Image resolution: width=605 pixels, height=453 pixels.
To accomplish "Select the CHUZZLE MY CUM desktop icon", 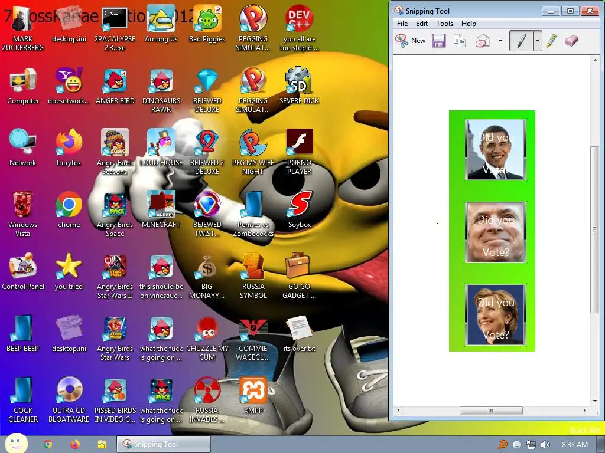I will click(207, 339).
